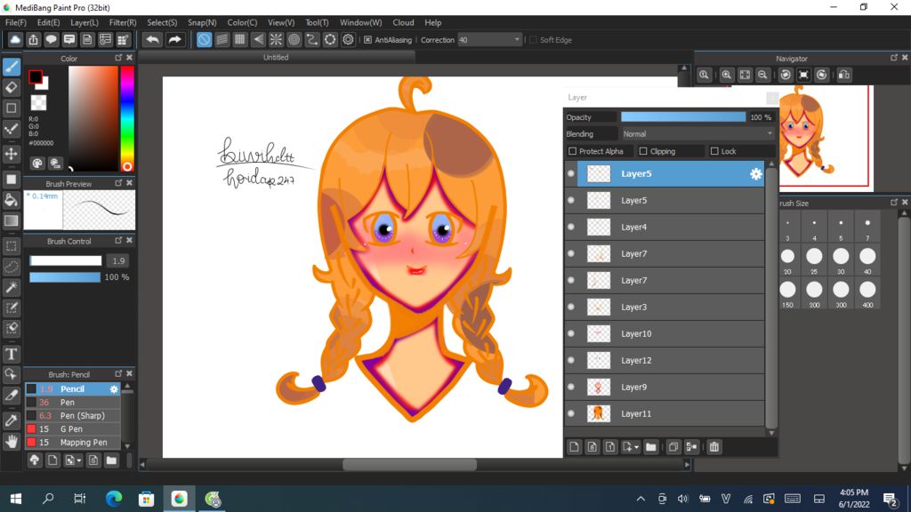Open Microsoft Edge from taskbar

114,499
